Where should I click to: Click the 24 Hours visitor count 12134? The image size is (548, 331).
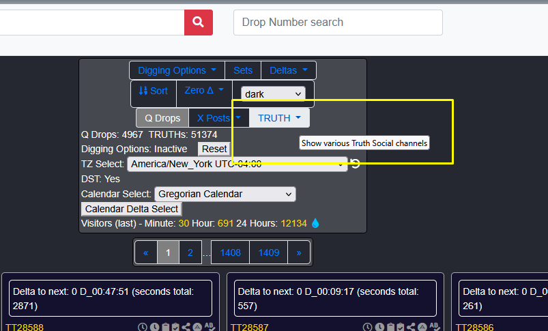pyautogui.click(x=293, y=223)
